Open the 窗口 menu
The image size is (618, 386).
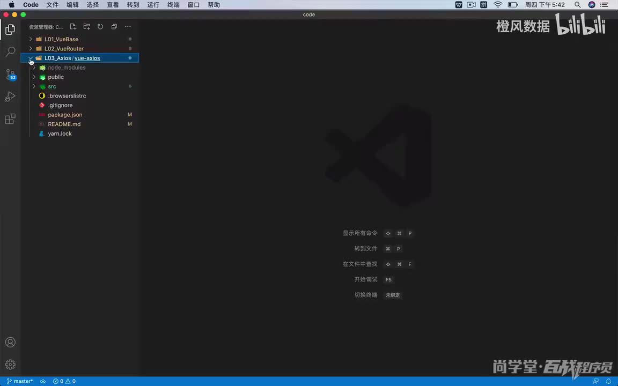click(194, 5)
